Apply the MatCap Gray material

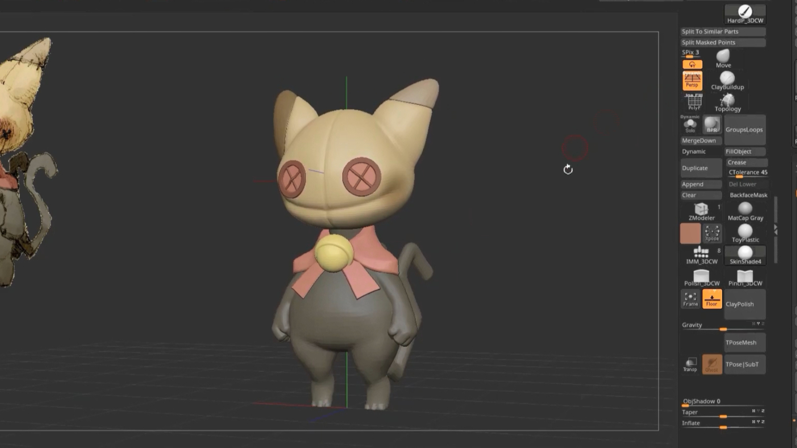(x=745, y=212)
